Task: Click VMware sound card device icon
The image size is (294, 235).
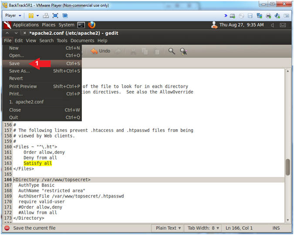Action: [277, 16]
